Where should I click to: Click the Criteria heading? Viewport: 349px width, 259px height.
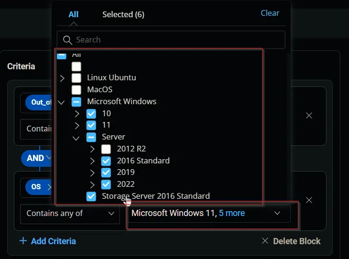(x=21, y=66)
